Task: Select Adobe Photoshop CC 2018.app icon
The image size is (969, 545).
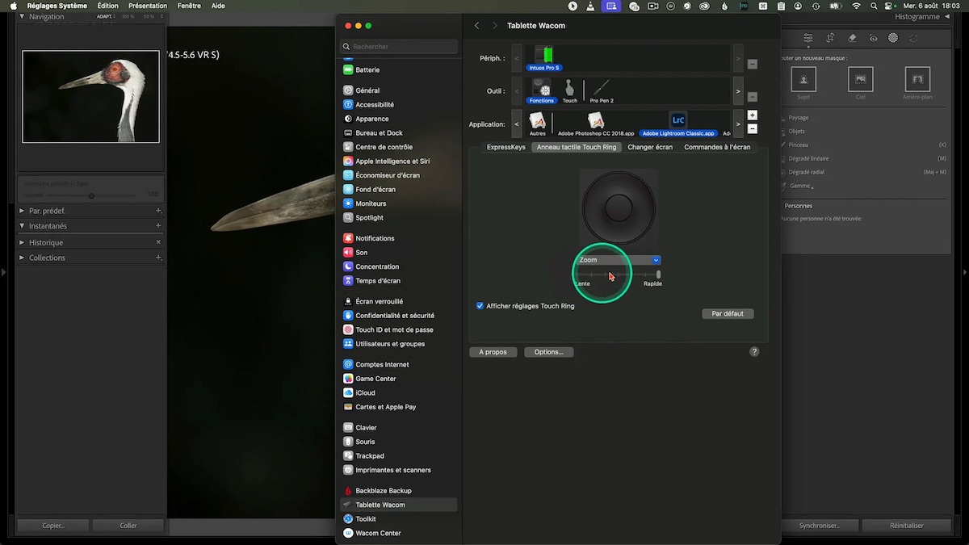Action: [x=596, y=124]
